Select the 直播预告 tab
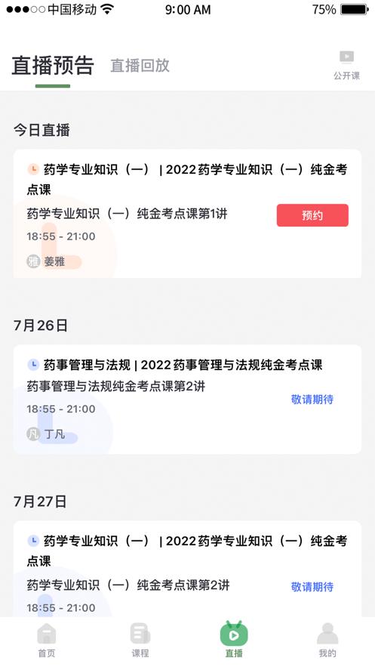Image resolution: width=375 pixels, height=667 pixels. [53, 66]
